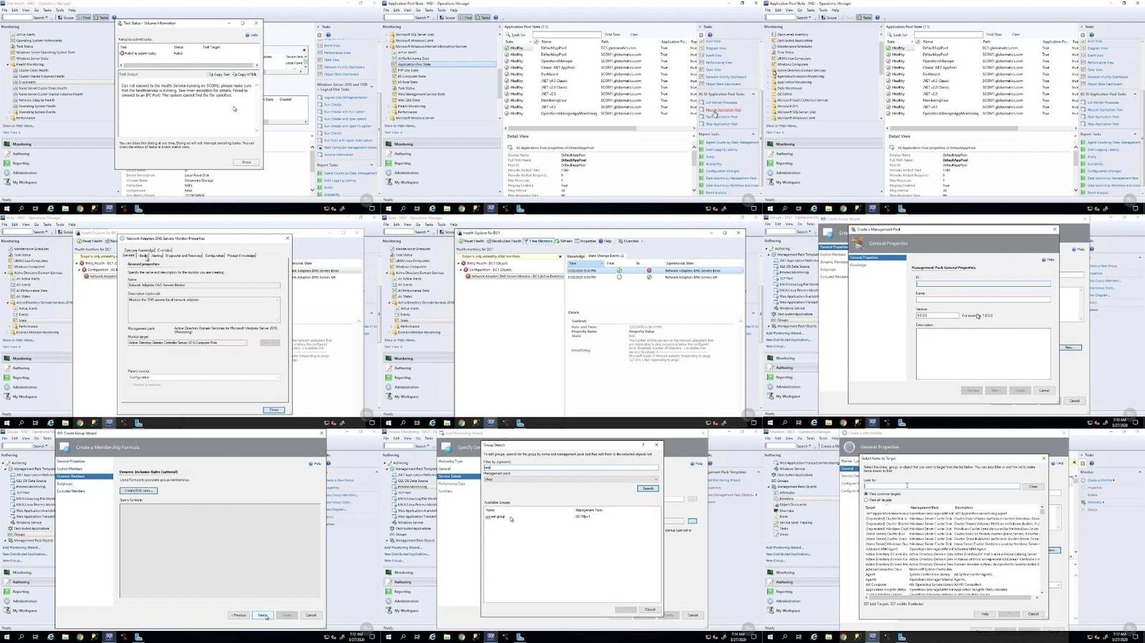
Task: Click Help in the Create a Management Pack dialog
Action: [1048, 260]
